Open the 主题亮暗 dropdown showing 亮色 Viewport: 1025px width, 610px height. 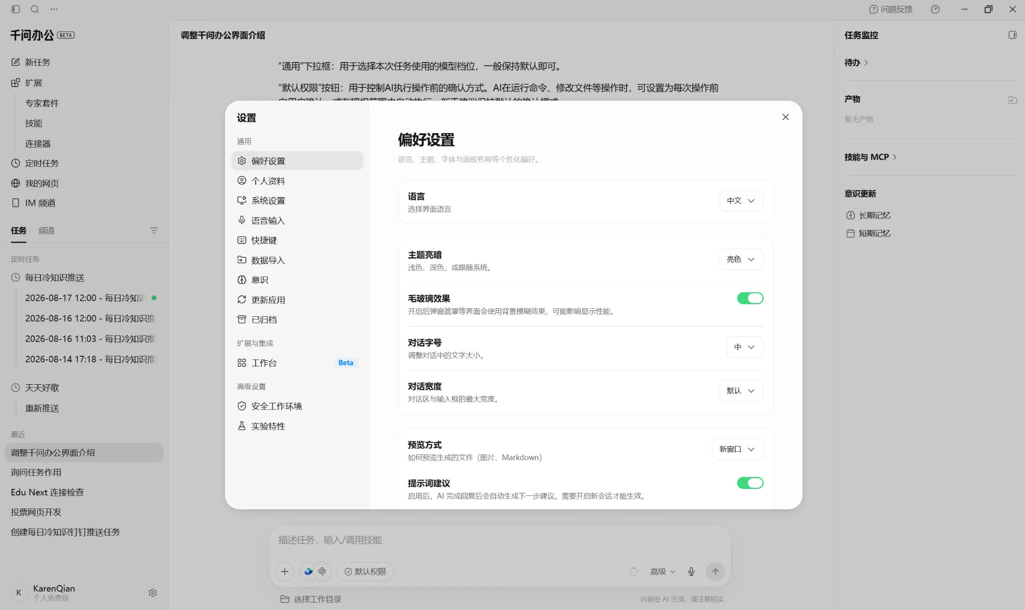tap(741, 259)
